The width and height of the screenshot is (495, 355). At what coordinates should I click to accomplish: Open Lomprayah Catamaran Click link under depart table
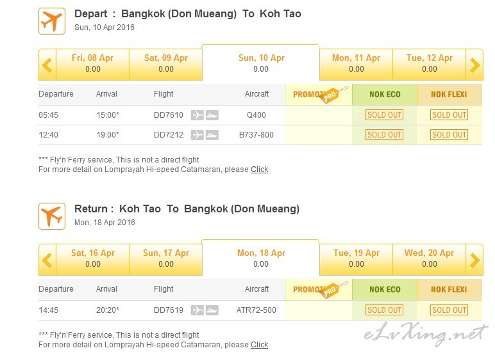(259, 170)
